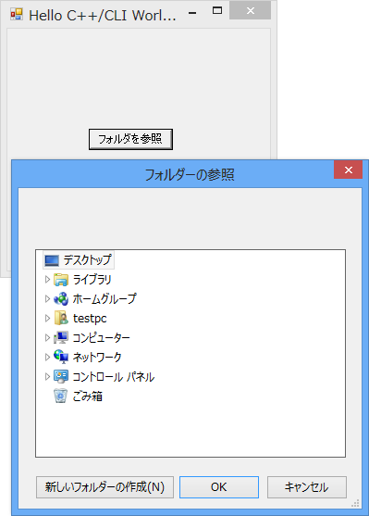This screenshot has width=369, height=516.
Task: Click フォルダを参照 button in Hello window
Action: click(x=130, y=139)
